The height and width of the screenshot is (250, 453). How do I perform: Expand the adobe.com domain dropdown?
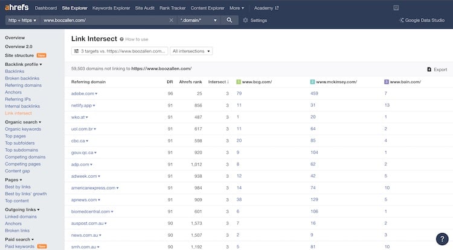pyautogui.click(x=96, y=94)
